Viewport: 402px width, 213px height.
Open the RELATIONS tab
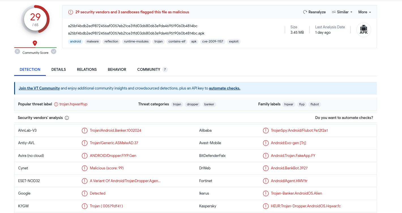pos(87,69)
